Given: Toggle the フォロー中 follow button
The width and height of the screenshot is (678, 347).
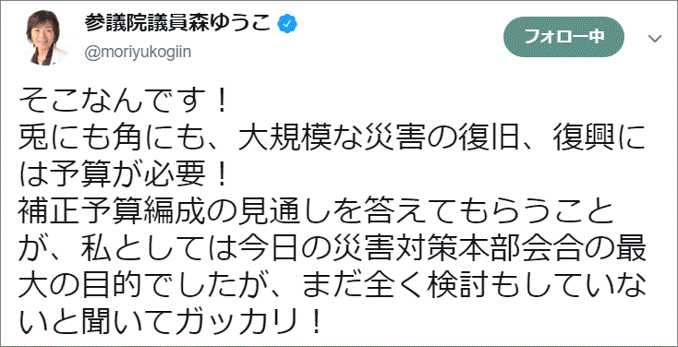Looking at the screenshot, I should click(563, 37).
